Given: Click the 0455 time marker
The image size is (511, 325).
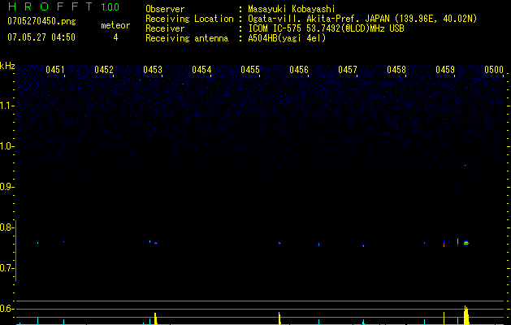Looking at the screenshot, I should pyautogui.click(x=250, y=70).
